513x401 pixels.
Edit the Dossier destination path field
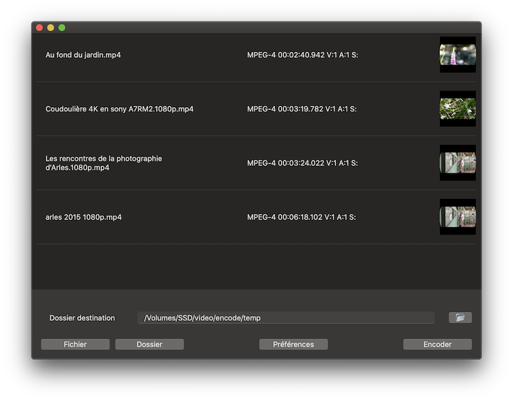[x=286, y=318]
